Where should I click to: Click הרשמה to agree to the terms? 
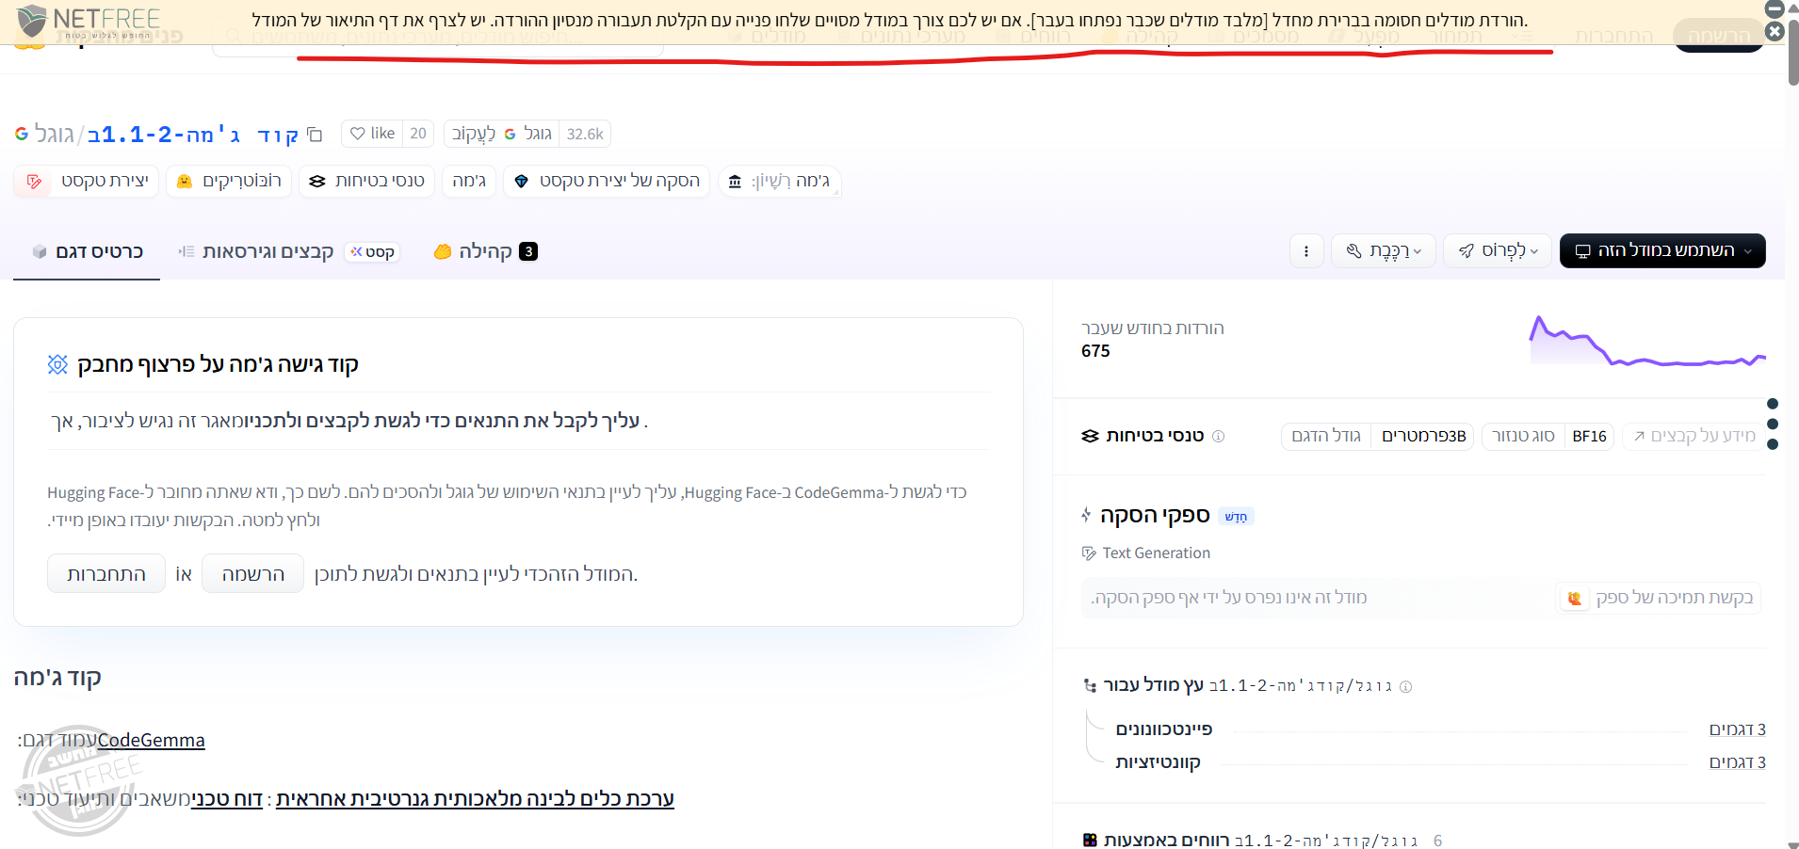pyautogui.click(x=251, y=573)
